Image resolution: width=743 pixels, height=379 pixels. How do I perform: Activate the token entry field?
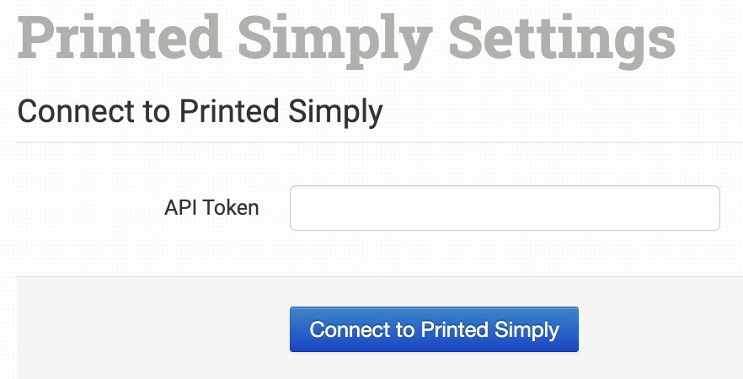[x=505, y=208]
